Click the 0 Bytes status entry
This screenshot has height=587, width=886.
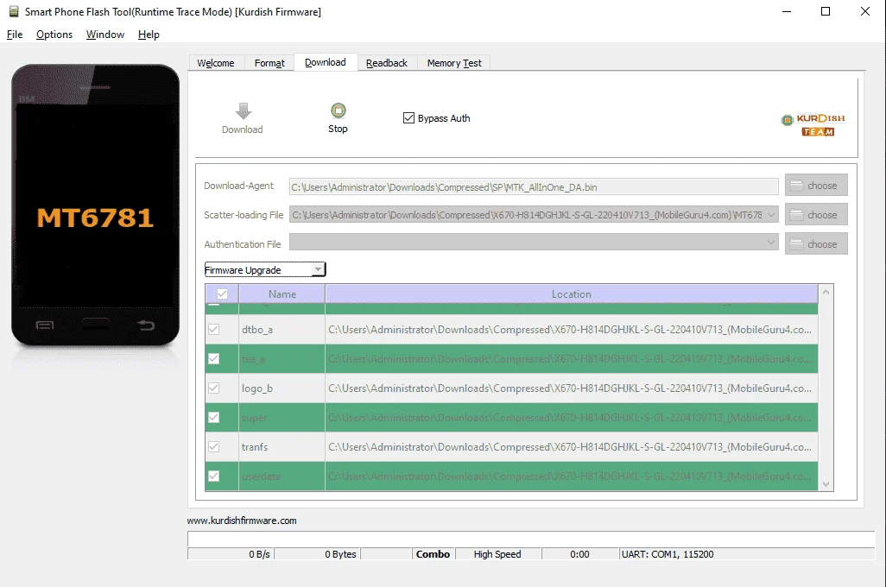click(x=341, y=554)
